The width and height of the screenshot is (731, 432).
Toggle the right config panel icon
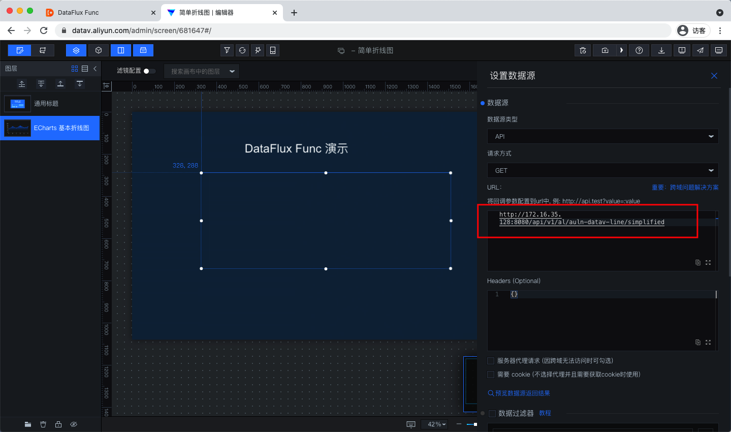click(x=121, y=50)
